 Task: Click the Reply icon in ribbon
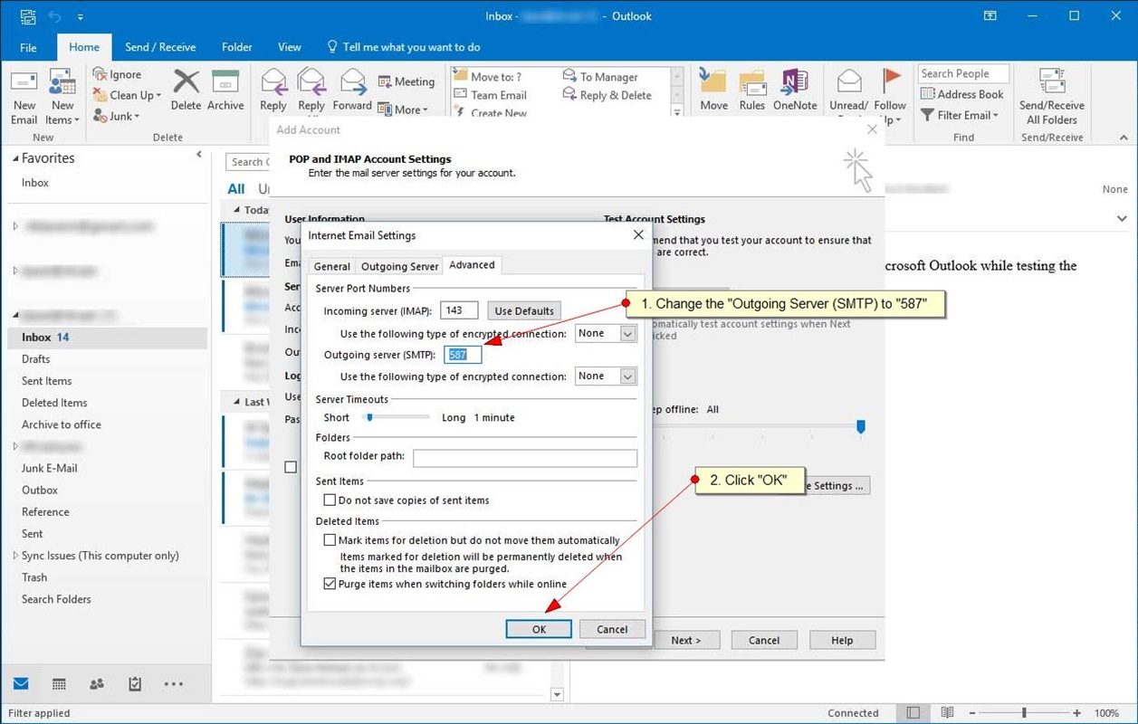click(x=273, y=90)
